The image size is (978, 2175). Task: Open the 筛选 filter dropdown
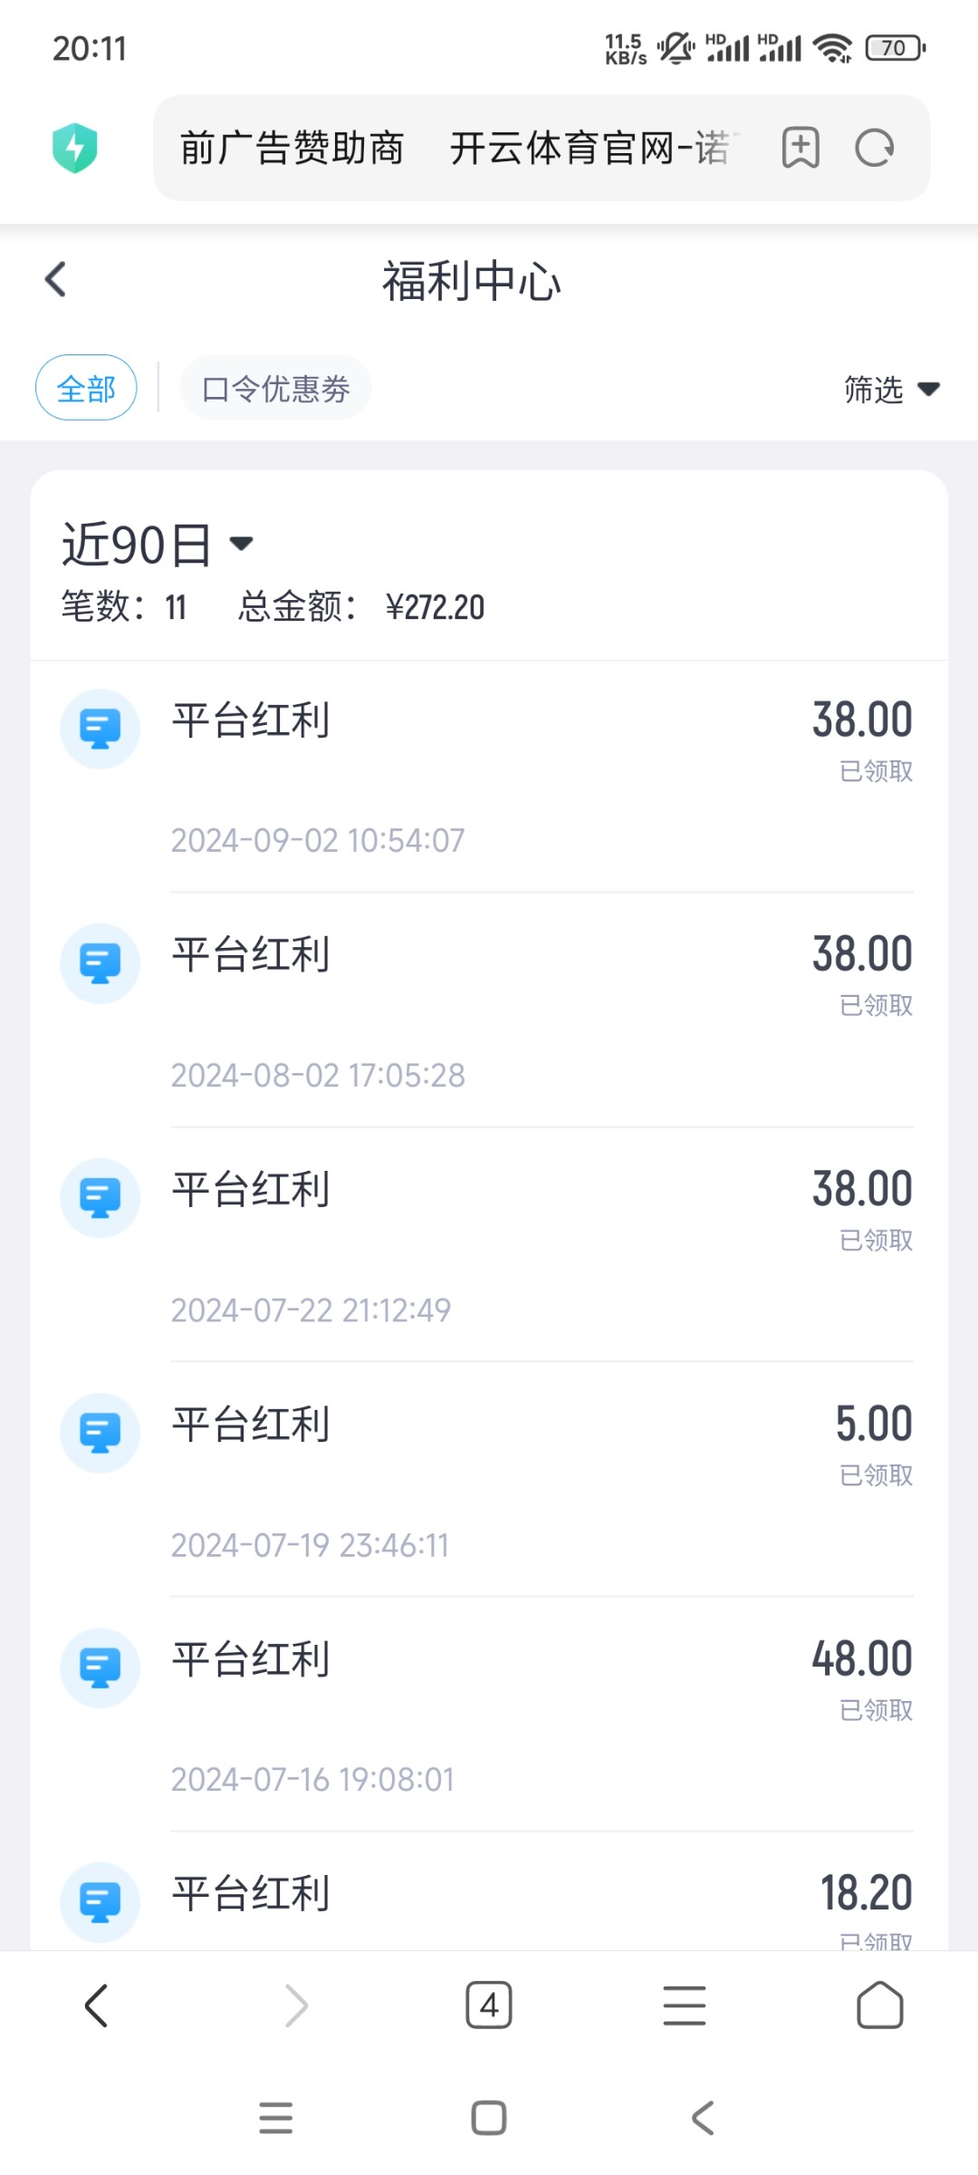click(x=891, y=390)
